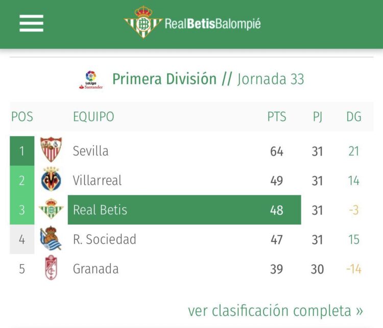This screenshot has height=328, width=383.
Task: Open the hamburger menu icon
Action: [32, 23]
